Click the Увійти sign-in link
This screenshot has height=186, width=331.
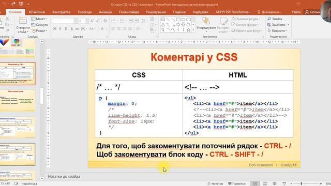pyautogui.click(x=296, y=12)
